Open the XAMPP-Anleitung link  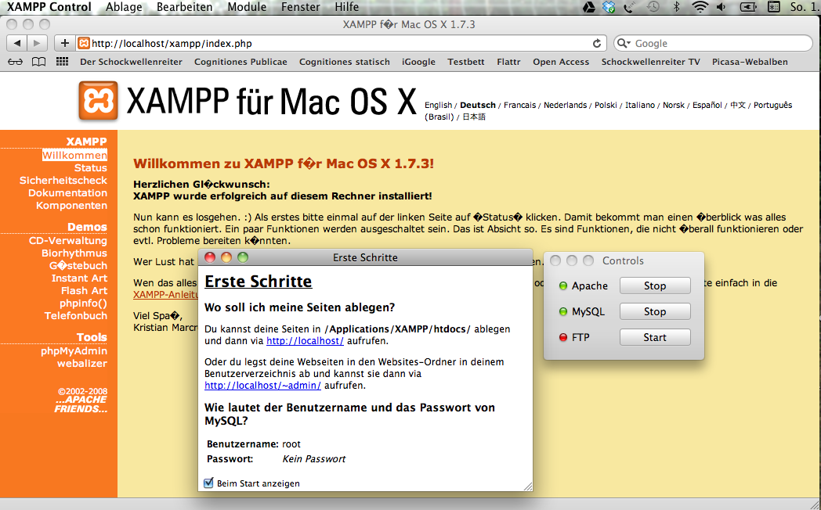click(x=165, y=295)
